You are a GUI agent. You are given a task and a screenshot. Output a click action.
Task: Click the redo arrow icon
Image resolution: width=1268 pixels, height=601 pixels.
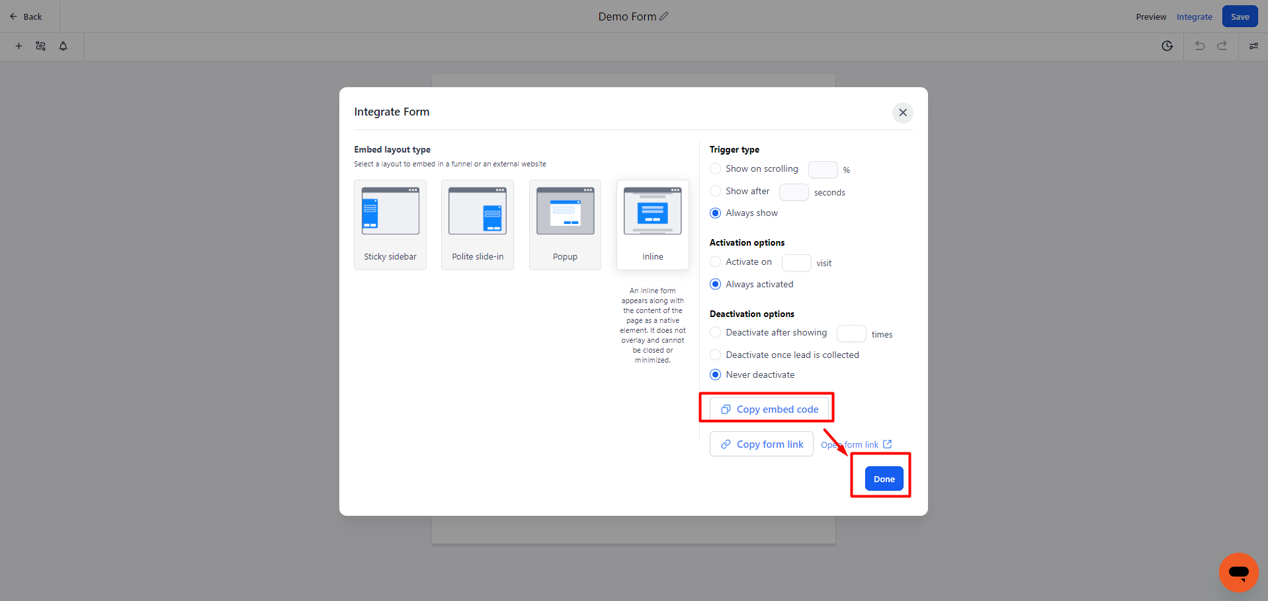coord(1222,46)
